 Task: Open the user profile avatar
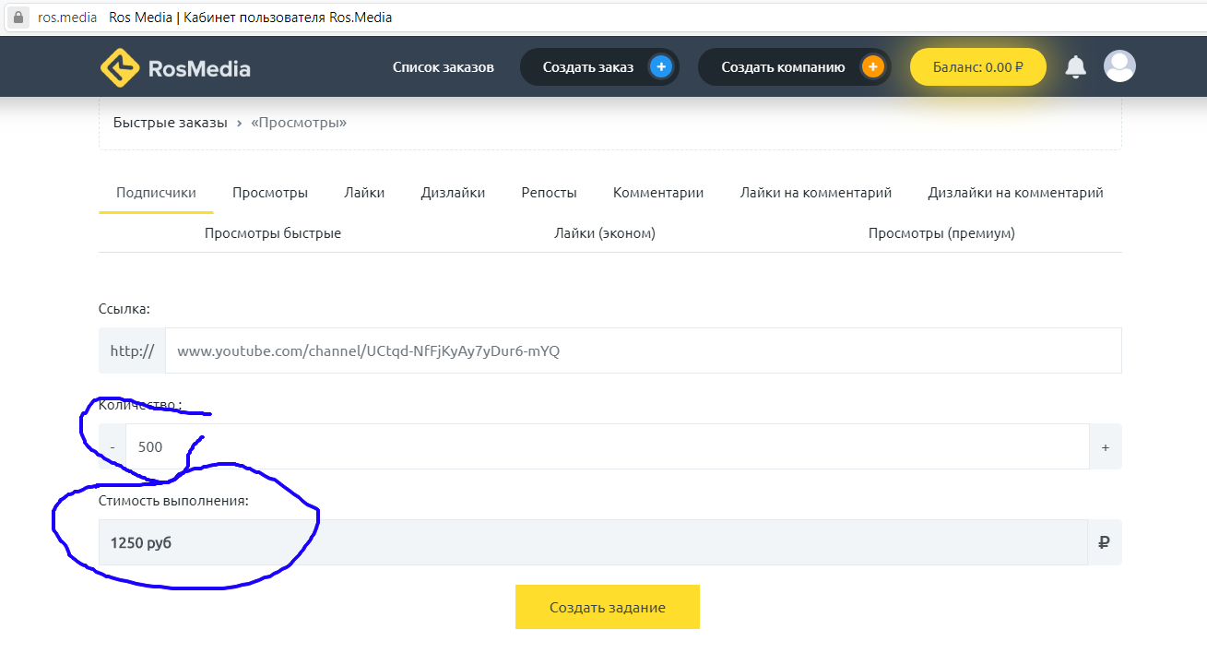click(x=1119, y=66)
